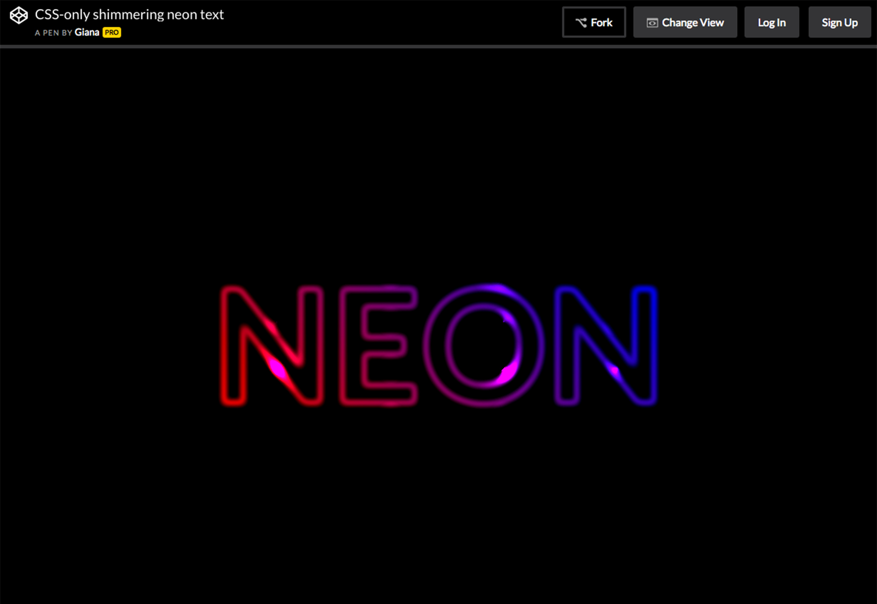The height and width of the screenshot is (604, 877).
Task: Click the yellow PRO badge
Action: pyautogui.click(x=112, y=33)
